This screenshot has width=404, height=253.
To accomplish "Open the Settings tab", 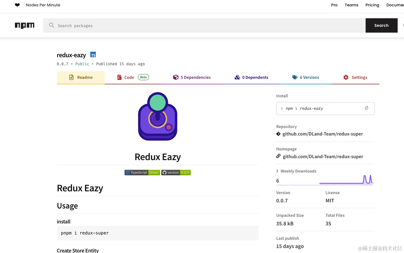I will pyautogui.click(x=355, y=77).
